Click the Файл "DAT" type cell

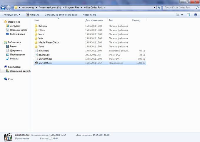point(115,59)
